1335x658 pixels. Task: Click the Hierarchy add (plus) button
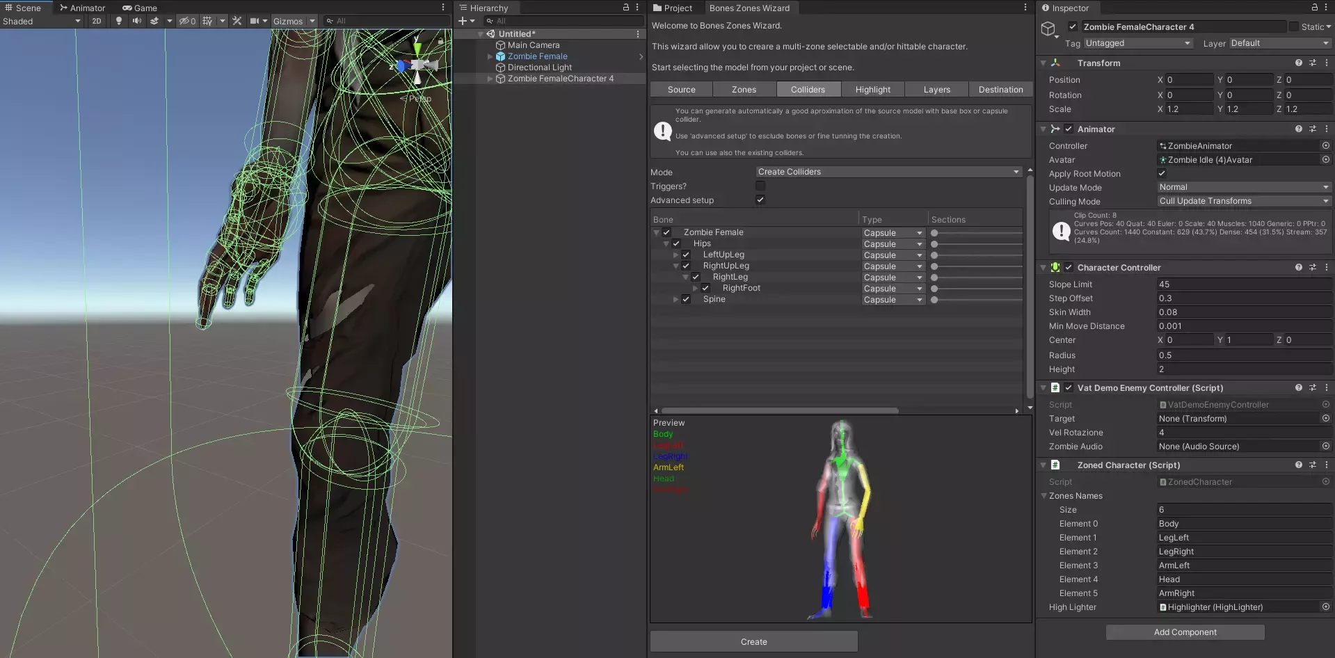click(x=463, y=21)
